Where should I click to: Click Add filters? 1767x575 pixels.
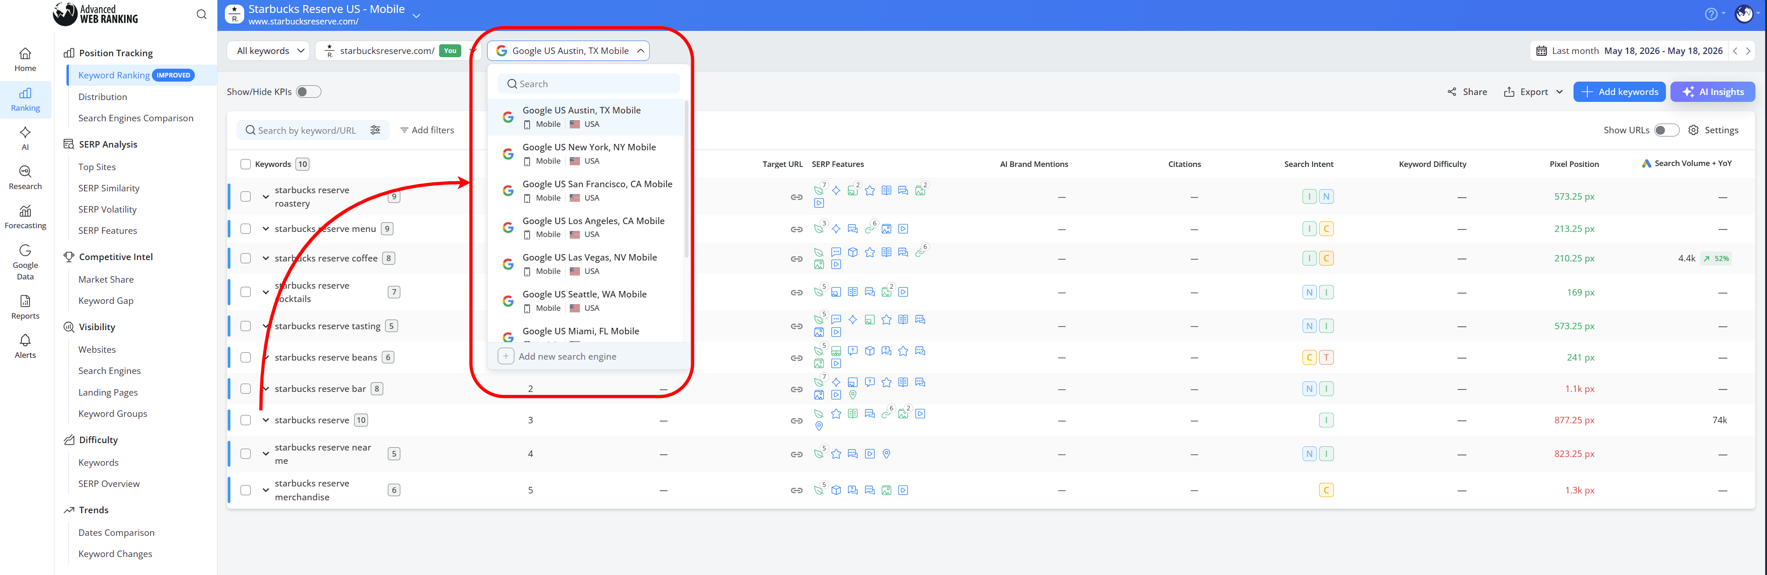click(x=427, y=130)
